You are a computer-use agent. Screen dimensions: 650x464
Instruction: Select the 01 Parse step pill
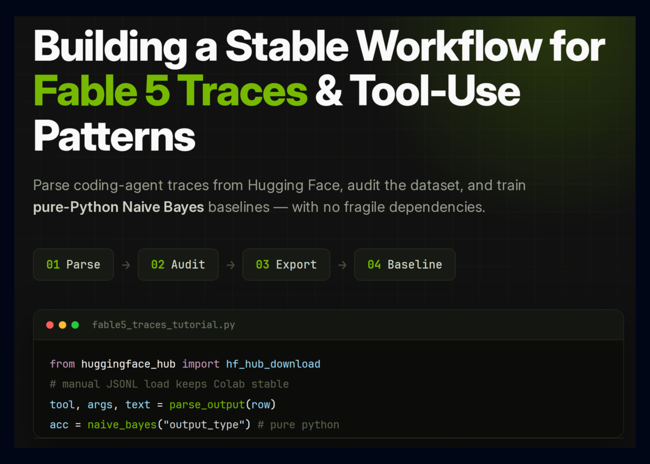[x=73, y=265]
